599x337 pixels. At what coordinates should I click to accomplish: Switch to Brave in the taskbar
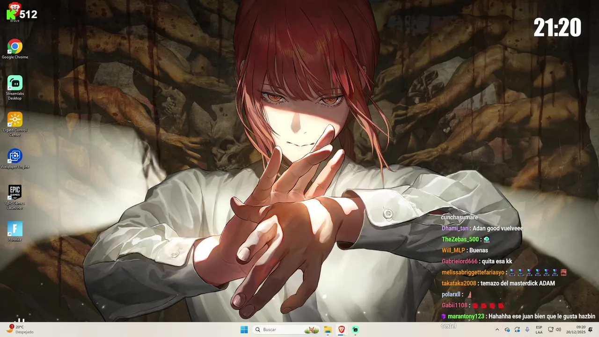[342, 330]
